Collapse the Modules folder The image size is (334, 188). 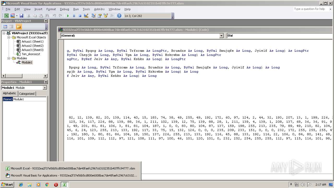9,58
